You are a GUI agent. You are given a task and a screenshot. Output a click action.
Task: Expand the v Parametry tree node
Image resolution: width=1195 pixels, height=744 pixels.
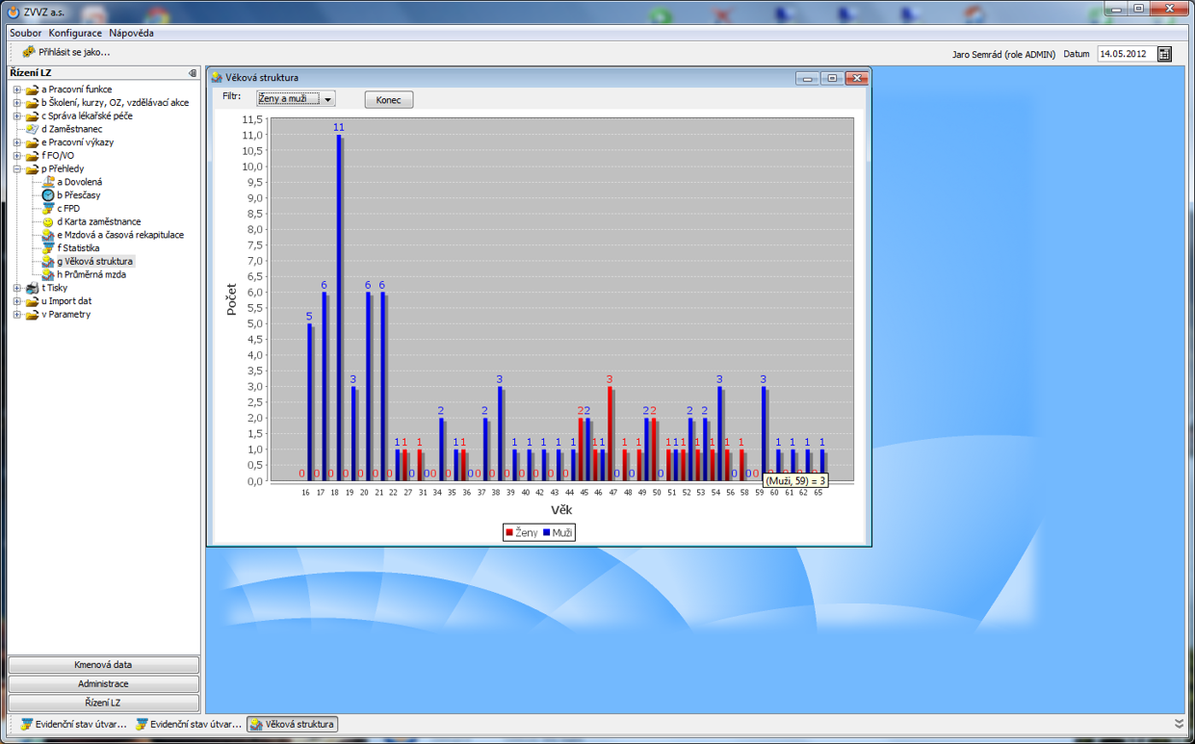coord(17,315)
